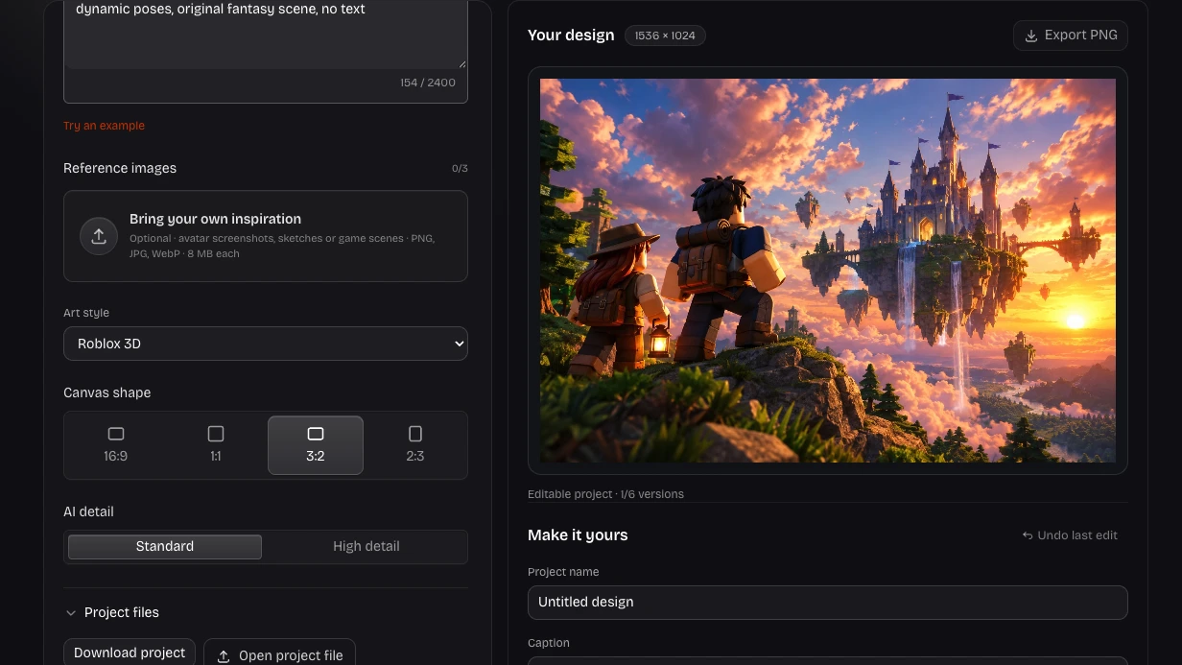Screen dimensions: 1182x665
Task: Click the Your design heading
Action: click(x=571, y=36)
